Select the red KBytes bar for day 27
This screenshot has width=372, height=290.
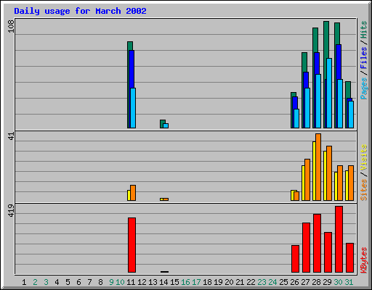click(x=306, y=248)
